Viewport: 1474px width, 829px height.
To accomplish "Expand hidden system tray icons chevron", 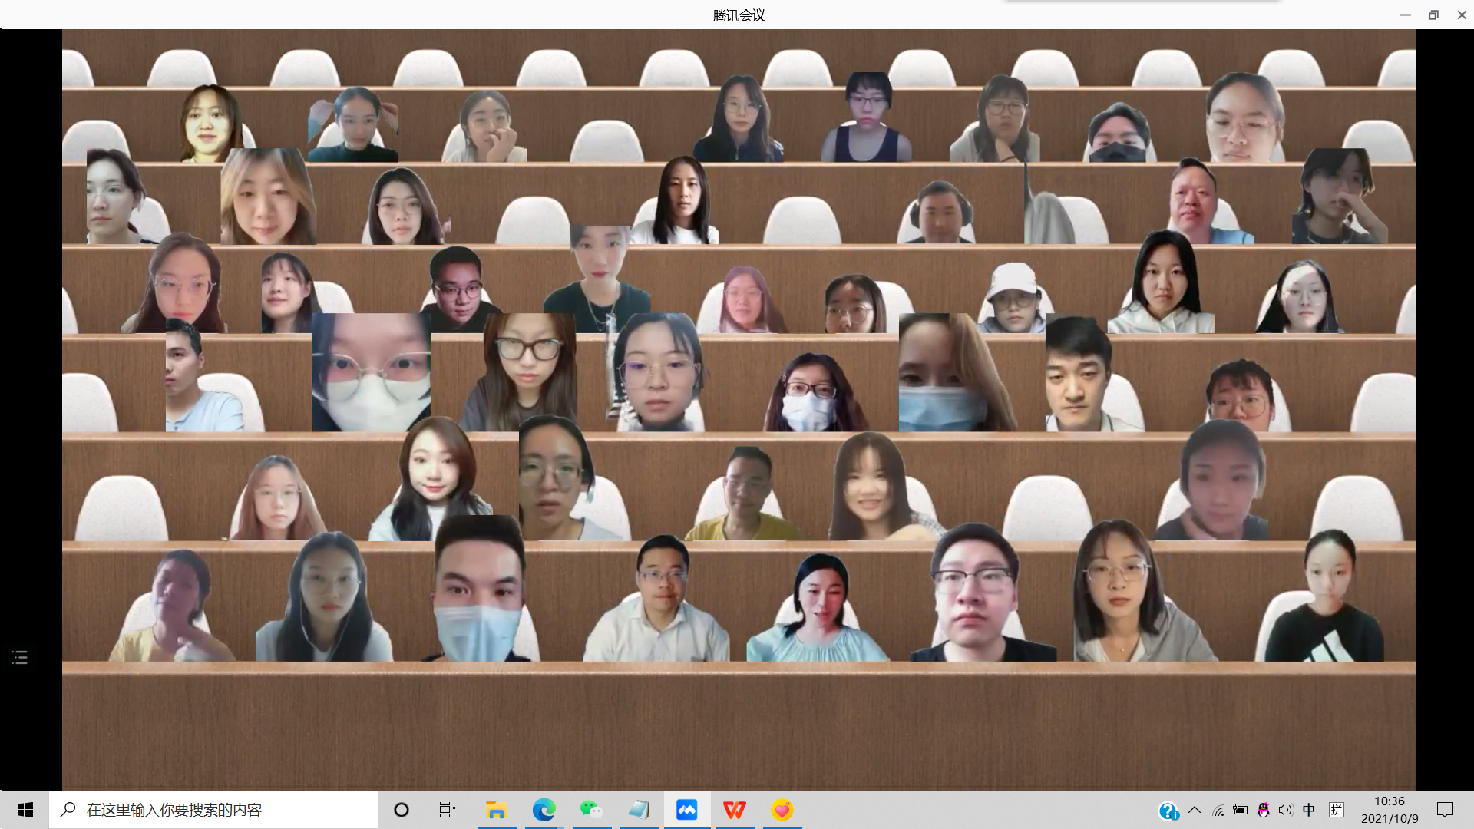I will [1195, 810].
